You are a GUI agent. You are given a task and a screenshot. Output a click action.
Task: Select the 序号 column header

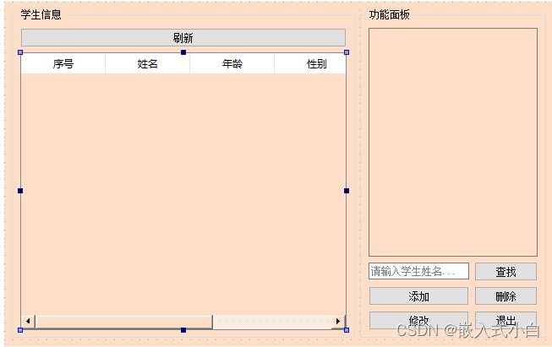63,63
